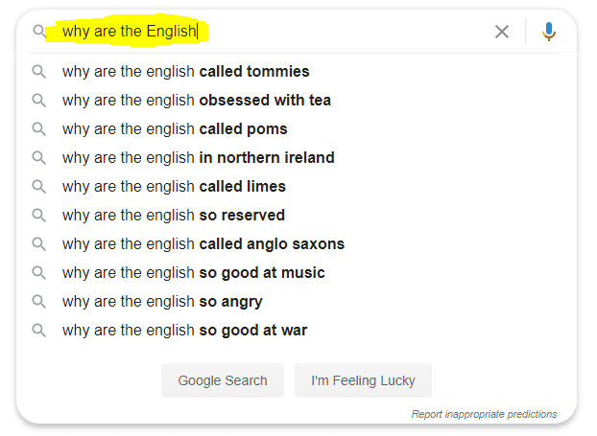Click search icon beside 'so reserved' suggestion
Image resolution: width=597 pixels, height=436 pixels.
coord(39,216)
